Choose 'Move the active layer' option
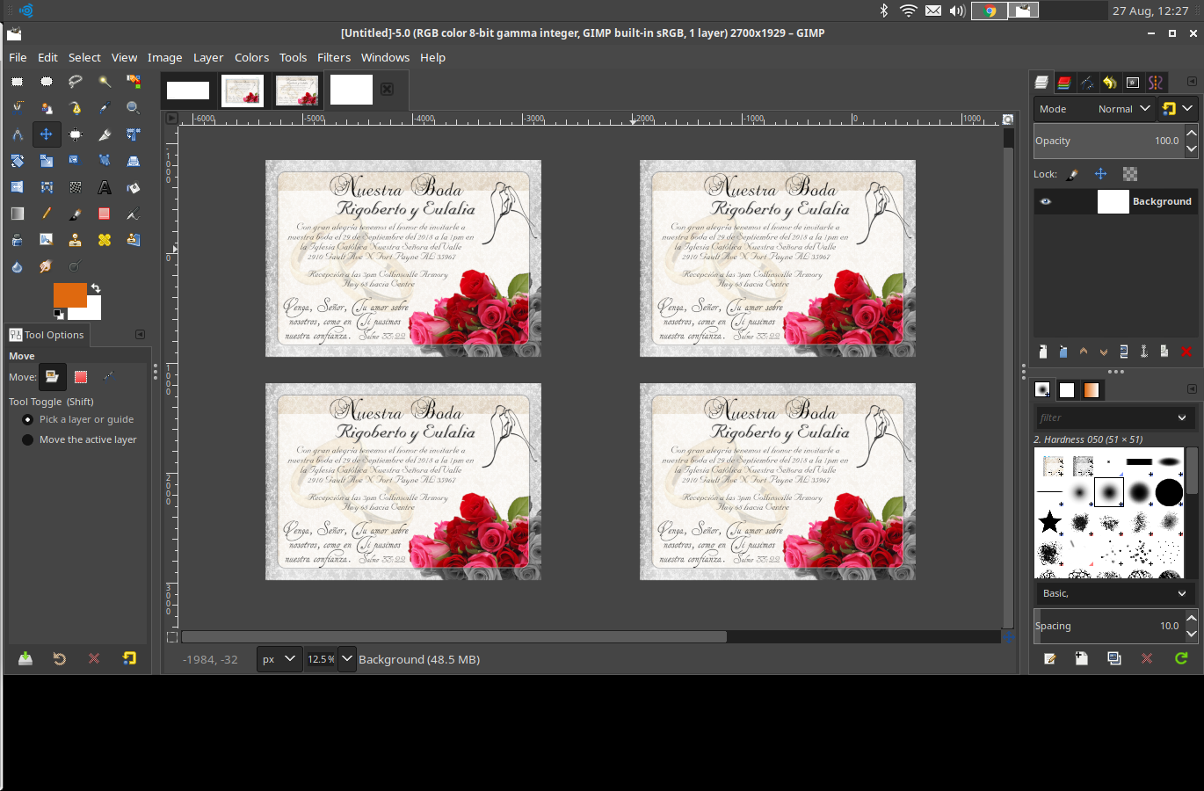Screen dimensions: 1204x791 coord(80,439)
